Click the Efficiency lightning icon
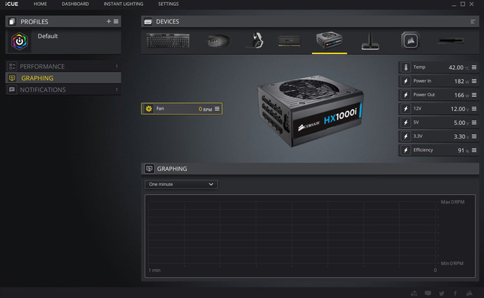The image size is (484, 298). click(405, 150)
